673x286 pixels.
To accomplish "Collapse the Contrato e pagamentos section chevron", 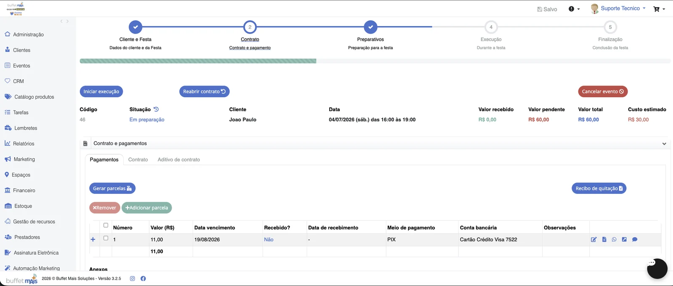I will (664, 143).
